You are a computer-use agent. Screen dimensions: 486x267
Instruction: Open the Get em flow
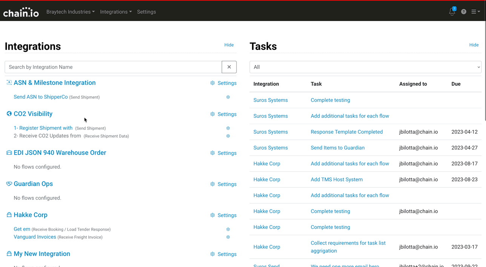click(22, 229)
